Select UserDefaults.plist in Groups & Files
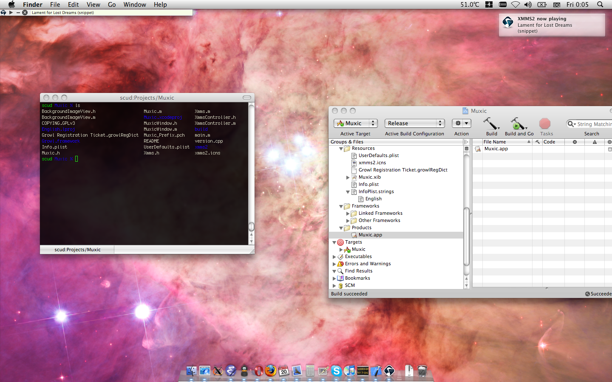The width and height of the screenshot is (612, 382). coord(378,155)
